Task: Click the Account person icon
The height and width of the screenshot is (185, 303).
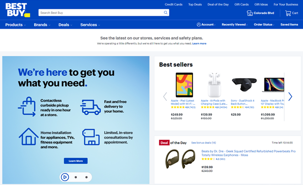Action: (x=199, y=25)
